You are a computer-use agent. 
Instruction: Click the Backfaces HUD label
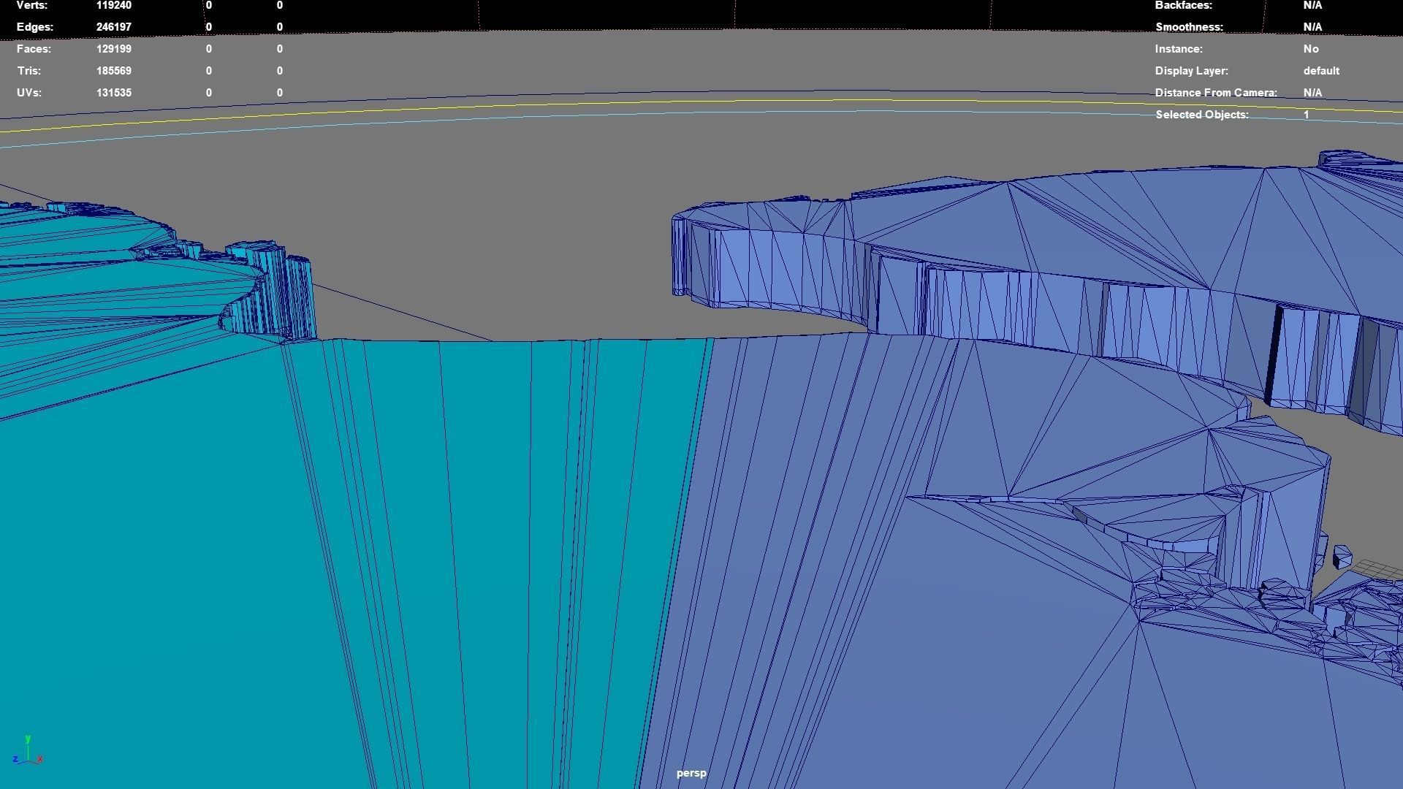1183,5
